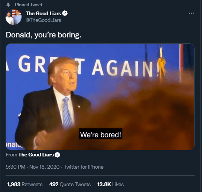Screen dimensions: 202x192
Task: Click the Nov 16, 2020 date
Action: 44,167
